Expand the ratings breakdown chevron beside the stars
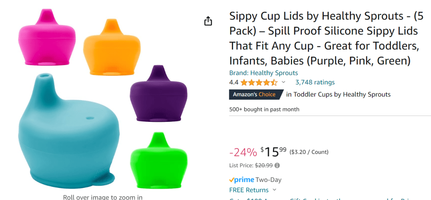 283,82
